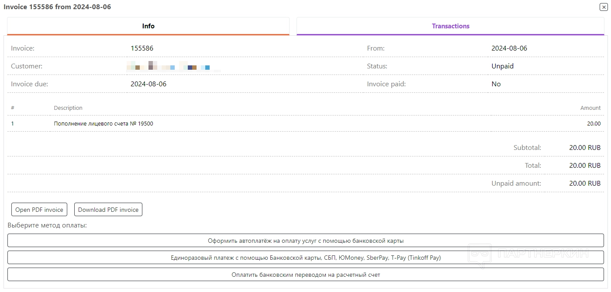The image size is (611, 292).
Task: Click invoice number value 155586
Action: pyautogui.click(x=142, y=48)
